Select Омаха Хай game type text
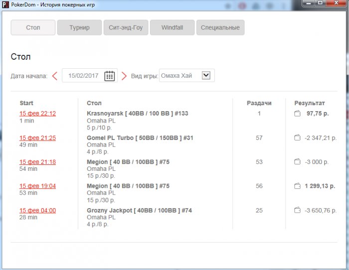This screenshot has height=270, width=349. (x=176, y=76)
